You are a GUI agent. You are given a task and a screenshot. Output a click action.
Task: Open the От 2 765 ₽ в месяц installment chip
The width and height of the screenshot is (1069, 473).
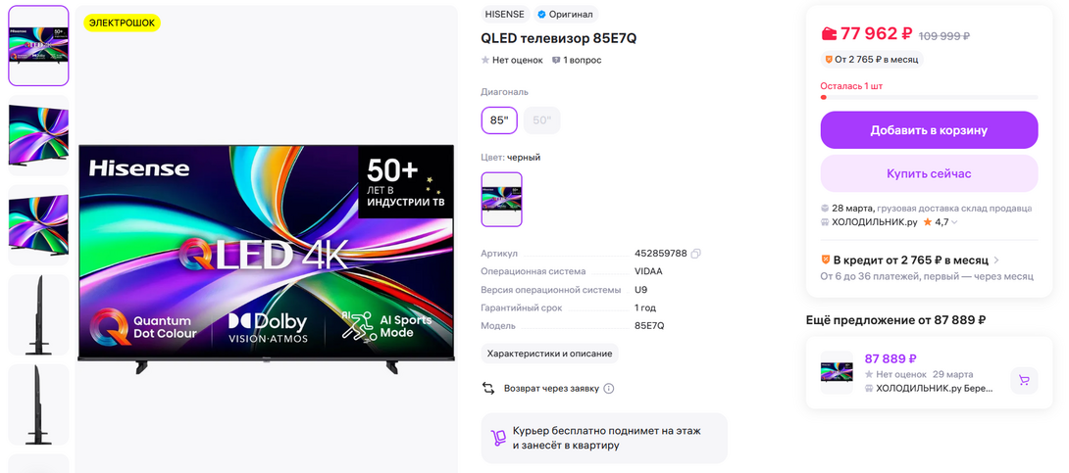point(872,59)
